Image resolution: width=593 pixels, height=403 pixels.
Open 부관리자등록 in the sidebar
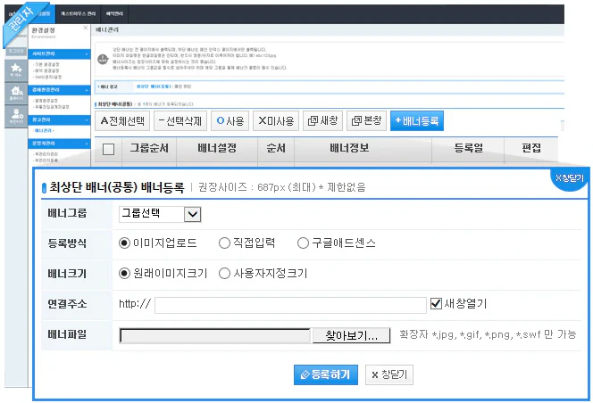(46, 160)
